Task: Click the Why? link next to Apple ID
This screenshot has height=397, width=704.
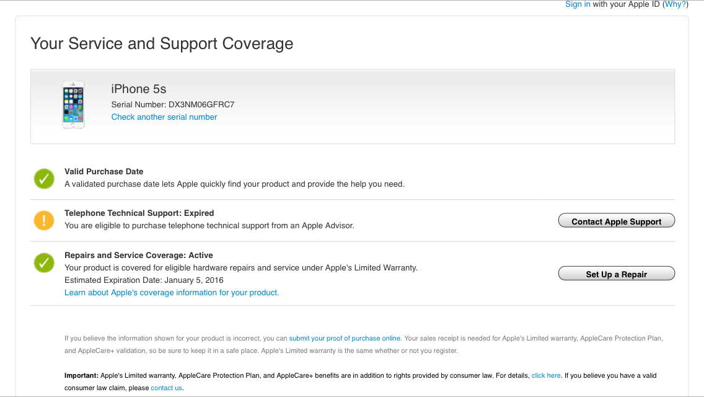Action: [675, 4]
